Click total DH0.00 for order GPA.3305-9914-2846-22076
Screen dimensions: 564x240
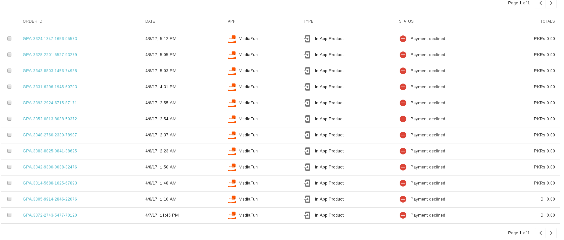(x=548, y=199)
